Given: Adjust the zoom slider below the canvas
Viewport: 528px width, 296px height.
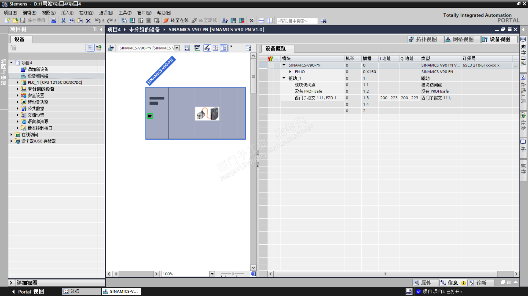Looking at the screenshot, I should (x=233, y=274).
